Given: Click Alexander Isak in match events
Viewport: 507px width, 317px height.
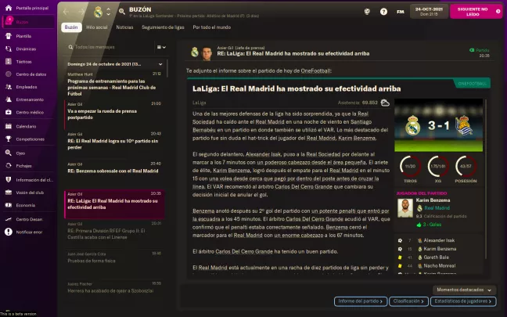Looking at the screenshot, I should point(439,240).
